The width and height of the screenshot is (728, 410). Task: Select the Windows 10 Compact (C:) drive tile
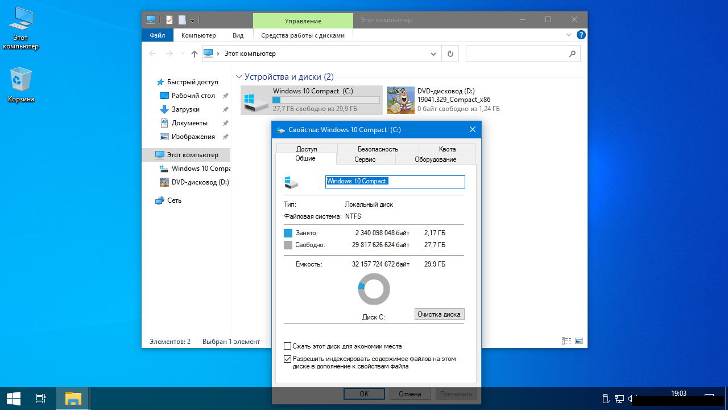[312, 100]
